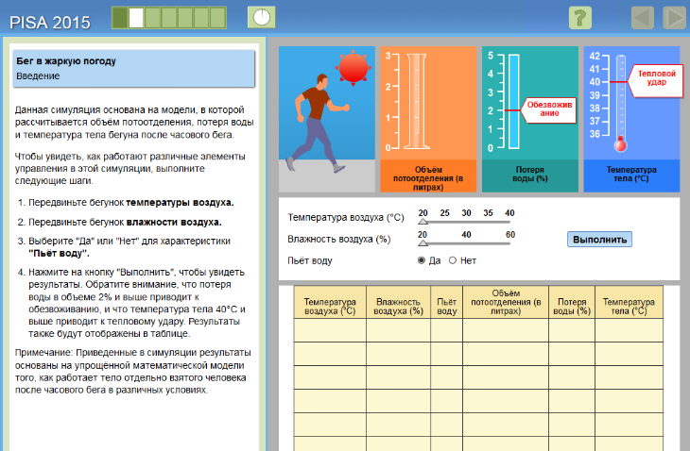This screenshot has height=451, width=690.
Task: Select the first dark green progress square
Action: pyautogui.click(x=120, y=18)
